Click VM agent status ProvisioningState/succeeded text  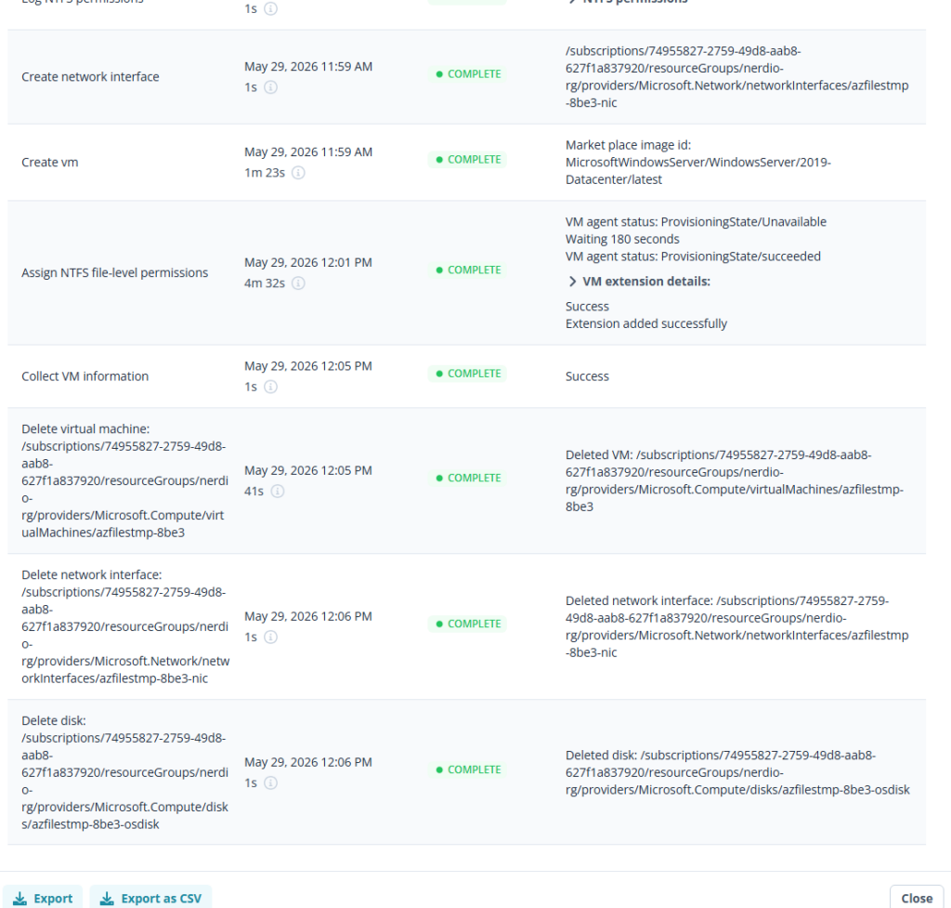pos(693,257)
